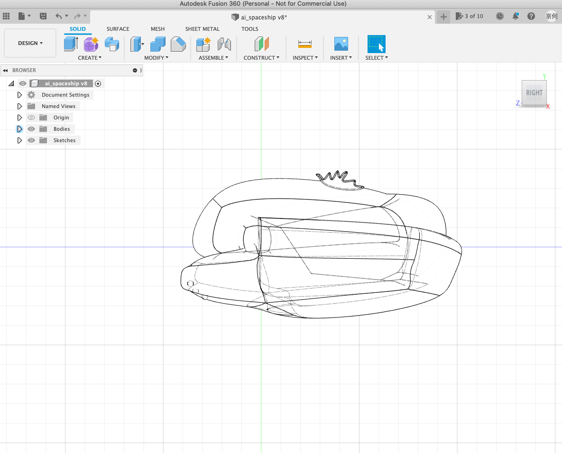Switch to the SHEET METAL tab
The height and width of the screenshot is (453, 562).
click(202, 29)
